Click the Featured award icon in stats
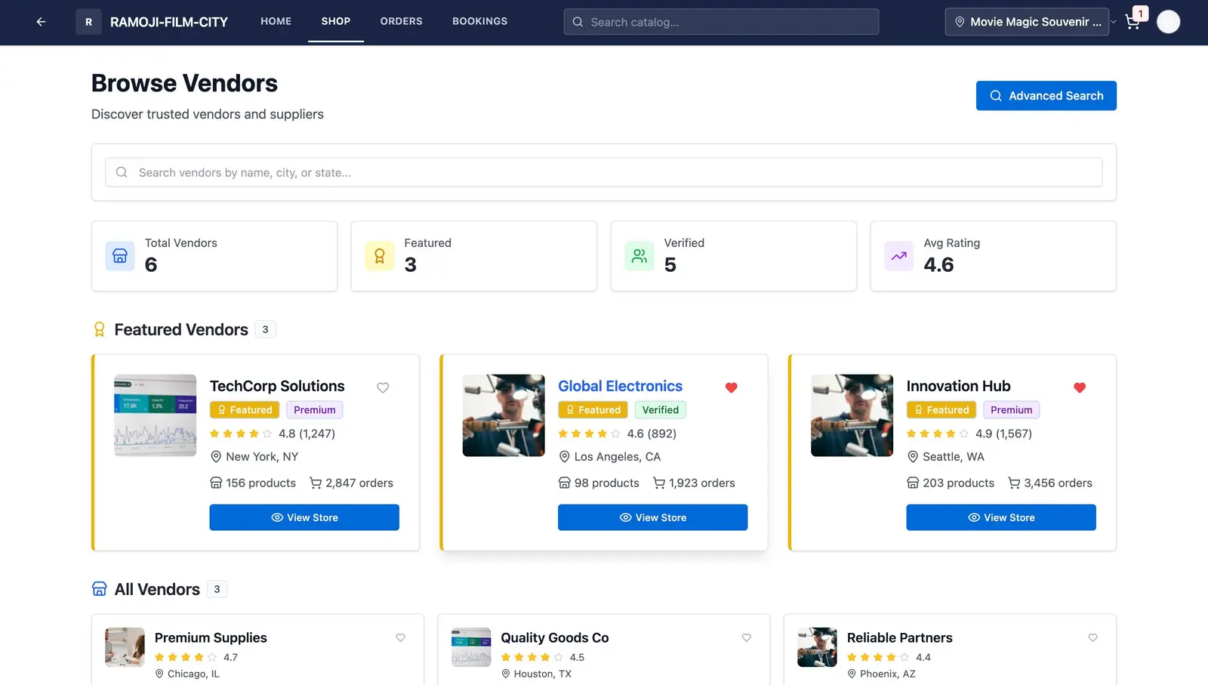This screenshot has width=1208, height=685. 380,256
